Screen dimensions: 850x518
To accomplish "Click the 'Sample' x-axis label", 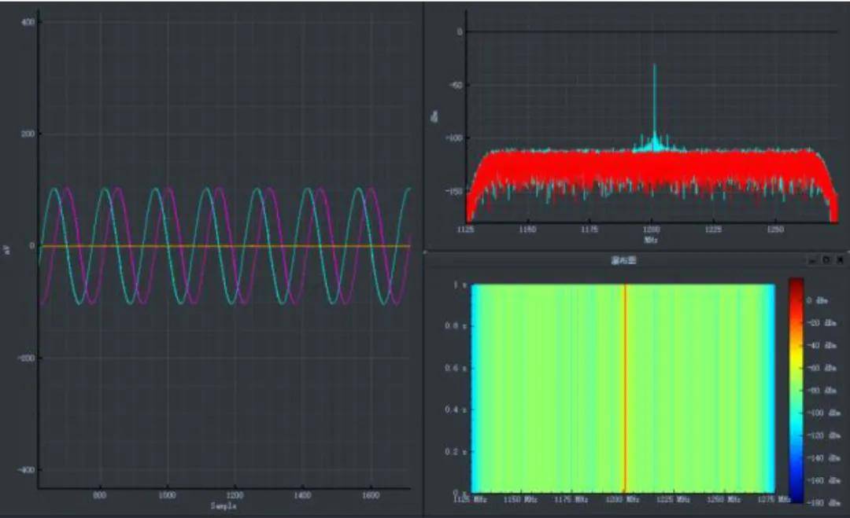I will tap(224, 507).
